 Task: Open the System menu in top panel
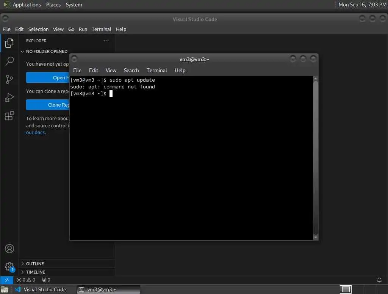[x=74, y=5]
